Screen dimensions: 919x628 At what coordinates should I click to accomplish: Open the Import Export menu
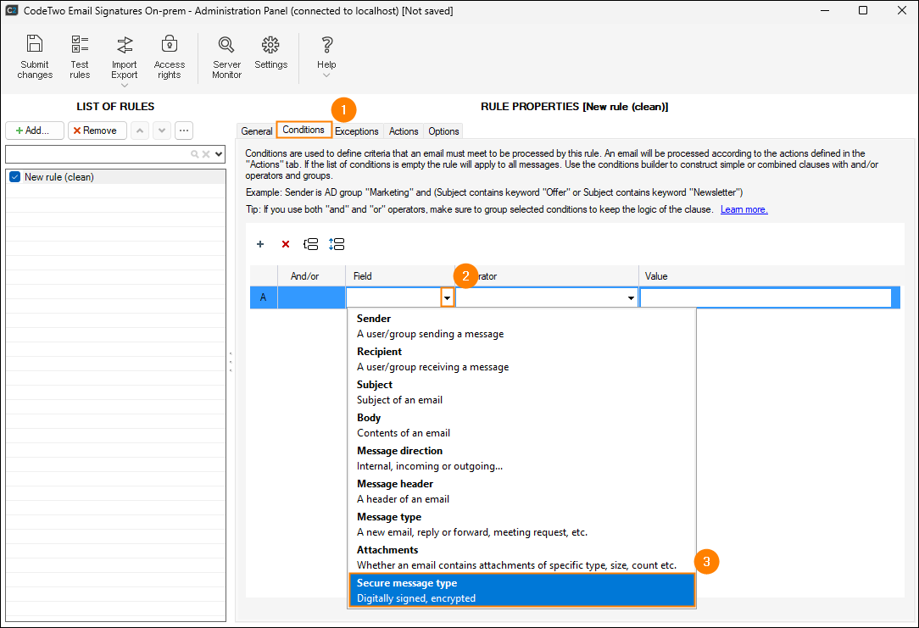click(125, 59)
